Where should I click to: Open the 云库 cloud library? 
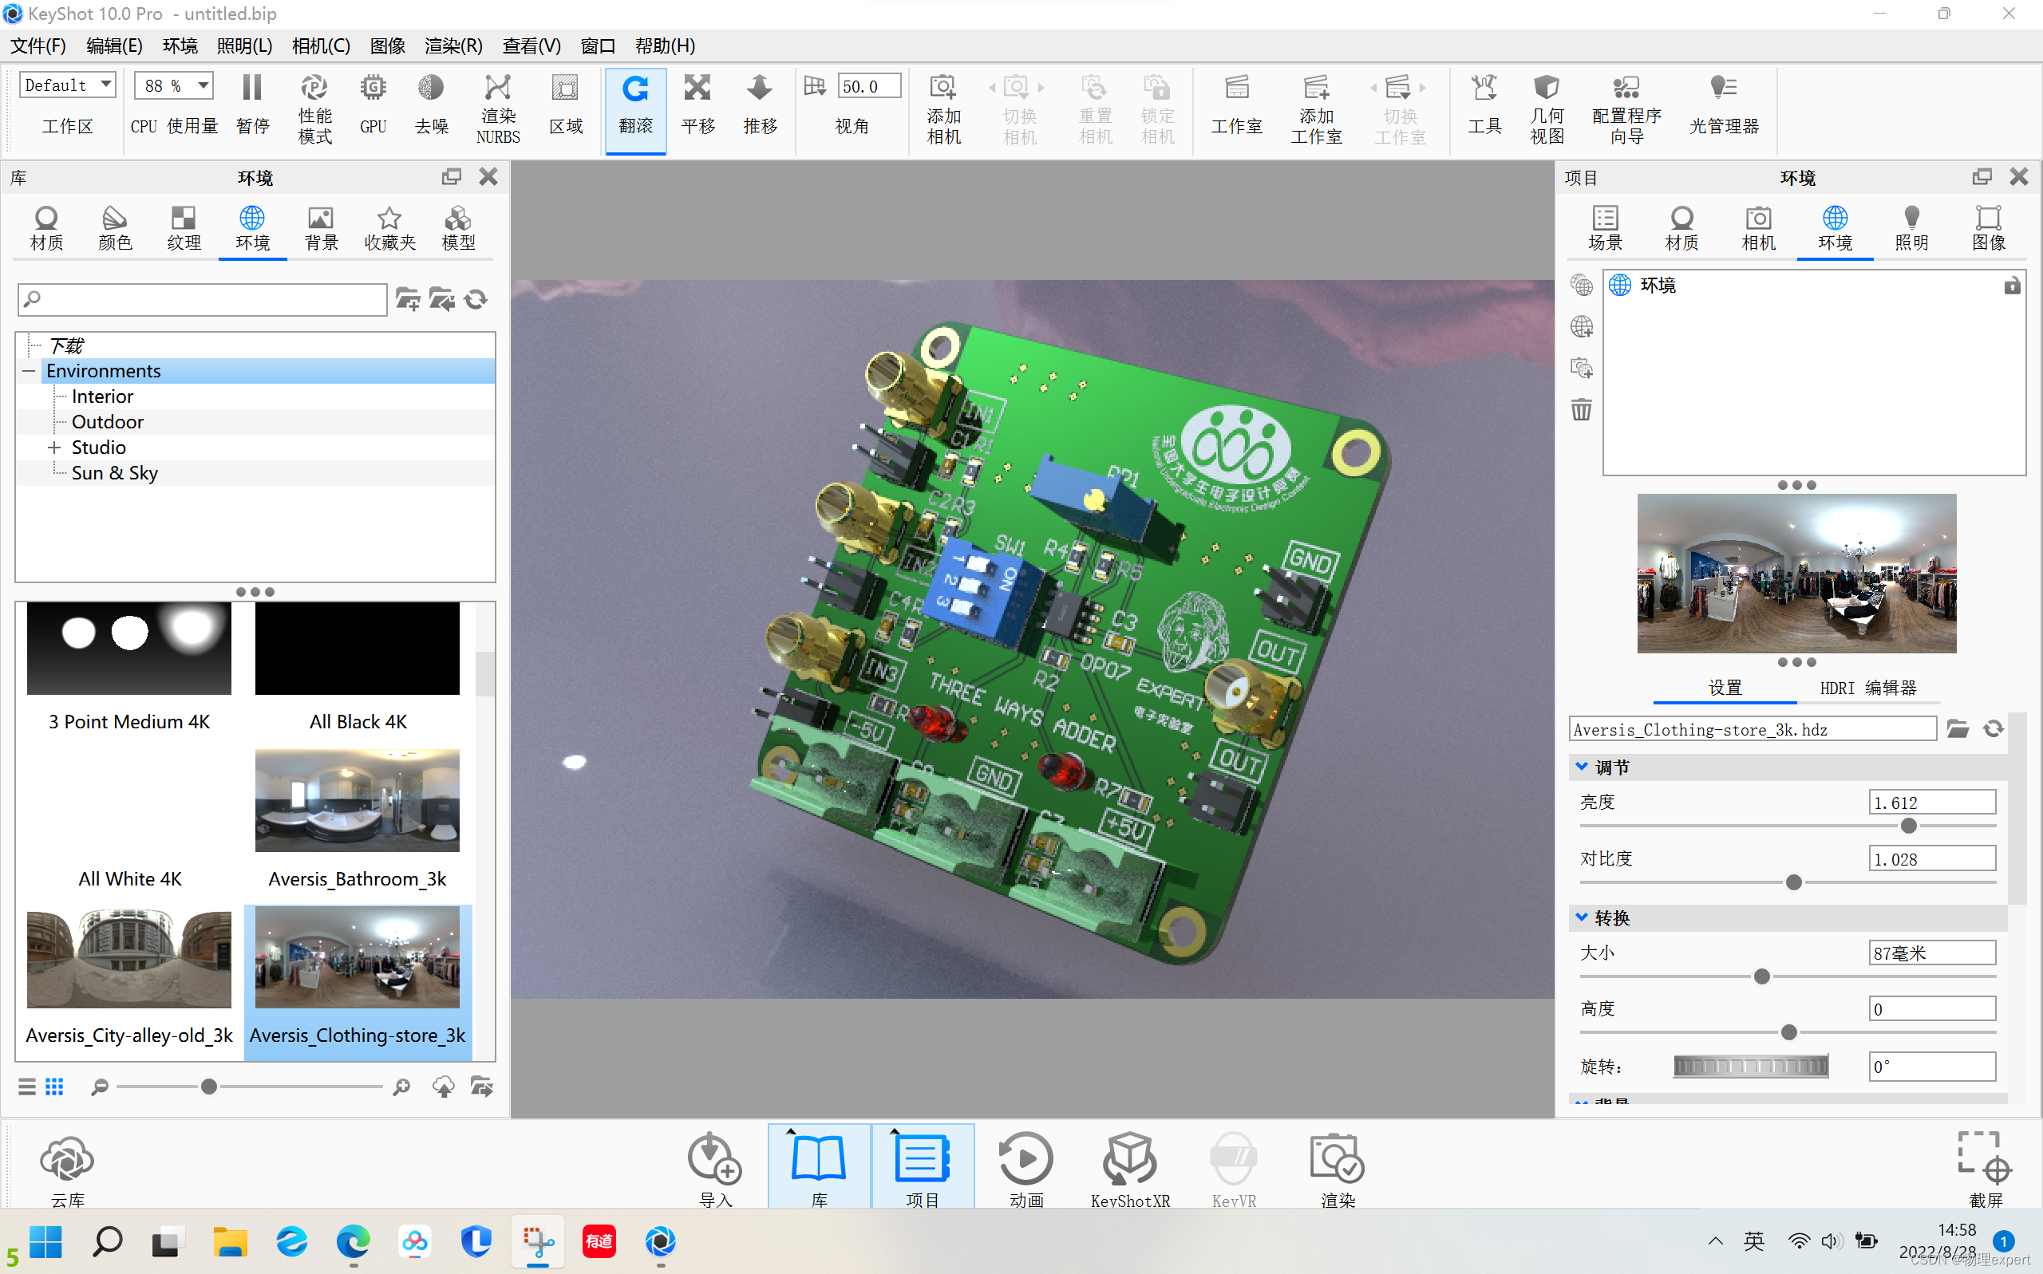click(x=67, y=1169)
